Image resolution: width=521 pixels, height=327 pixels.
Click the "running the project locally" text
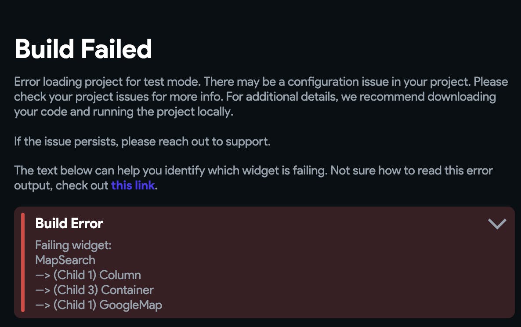(x=163, y=112)
